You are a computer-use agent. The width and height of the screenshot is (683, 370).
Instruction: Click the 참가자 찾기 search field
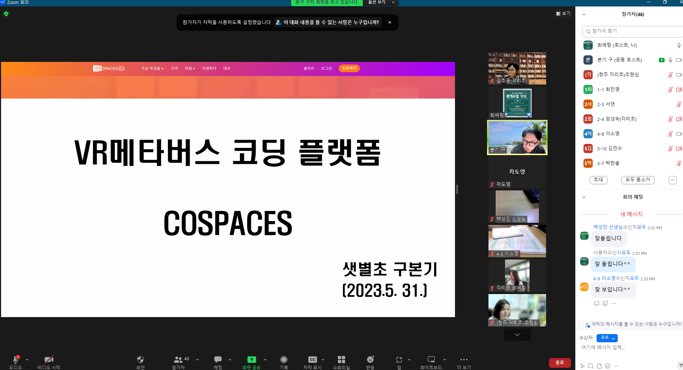633,31
